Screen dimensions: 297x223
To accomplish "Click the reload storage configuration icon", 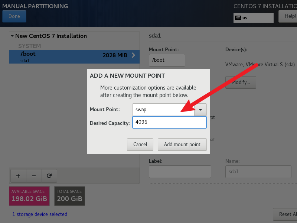I will coord(49,176).
